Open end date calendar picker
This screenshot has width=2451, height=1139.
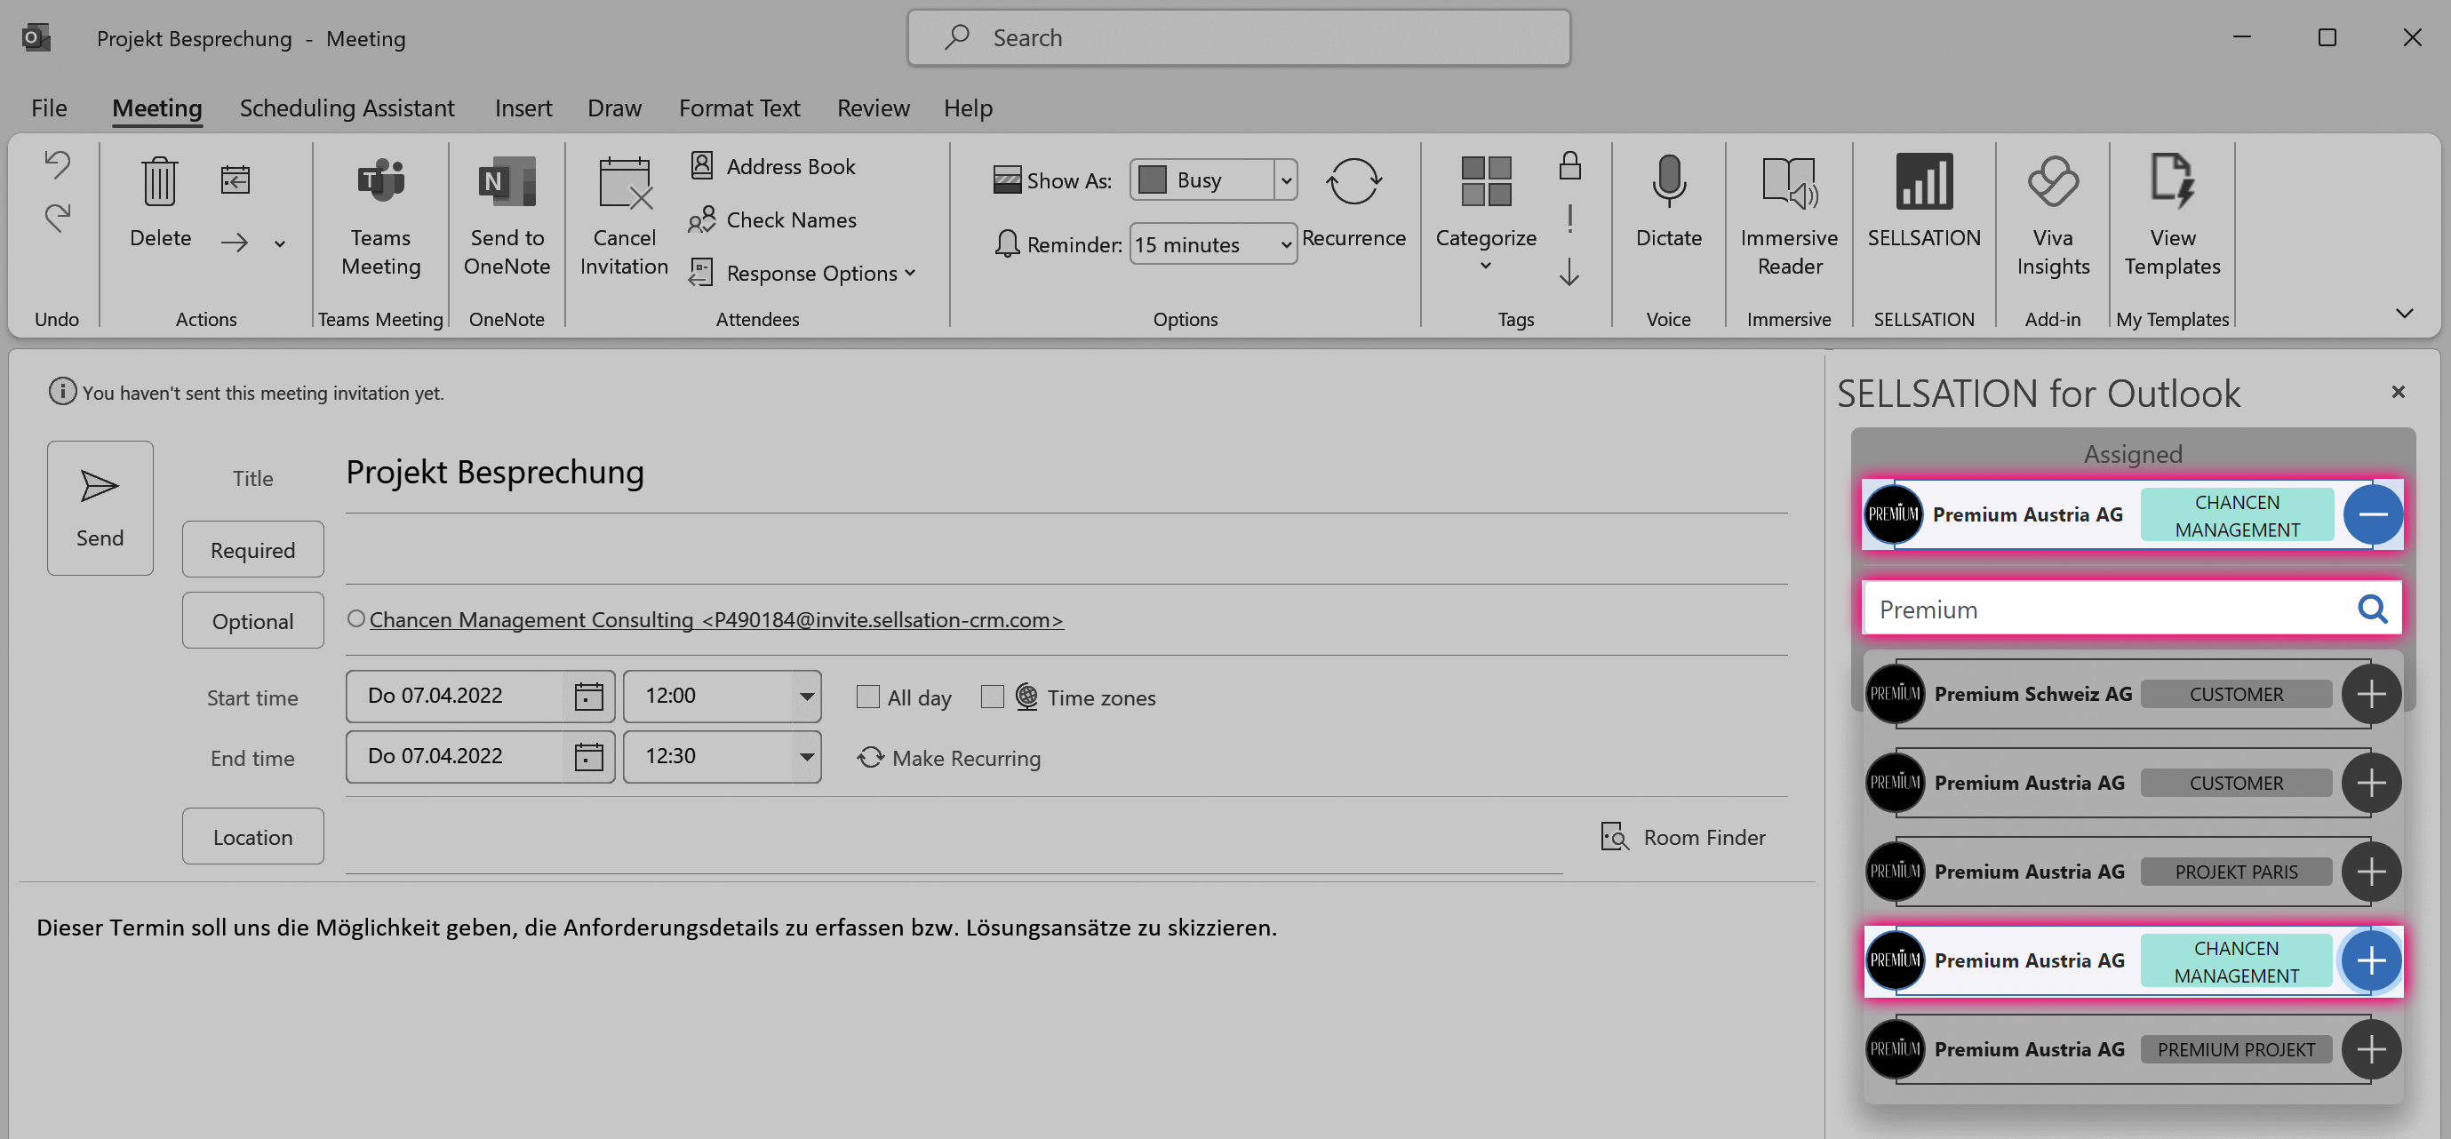click(x=589, y=756)
